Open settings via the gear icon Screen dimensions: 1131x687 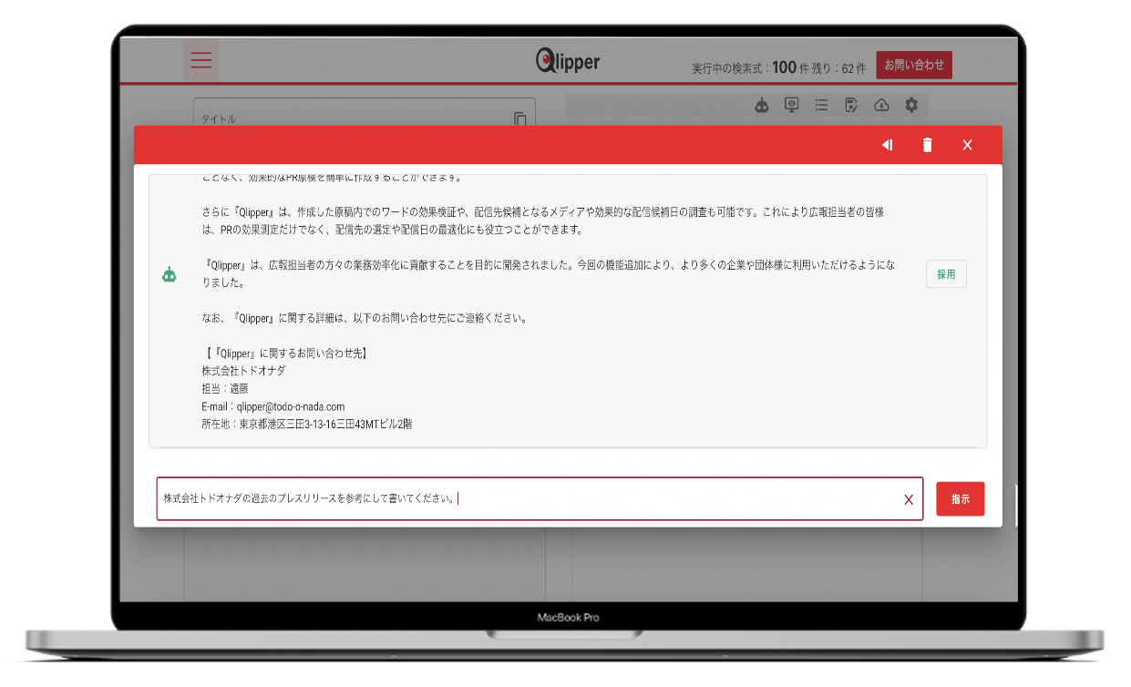(911, 106)
